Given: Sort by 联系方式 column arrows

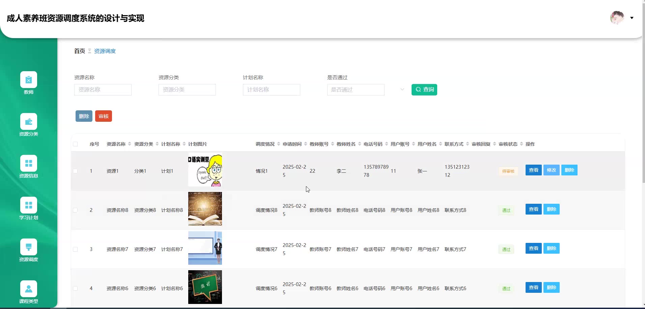Looking at the screenshot, I should click(x=468, y=144).
